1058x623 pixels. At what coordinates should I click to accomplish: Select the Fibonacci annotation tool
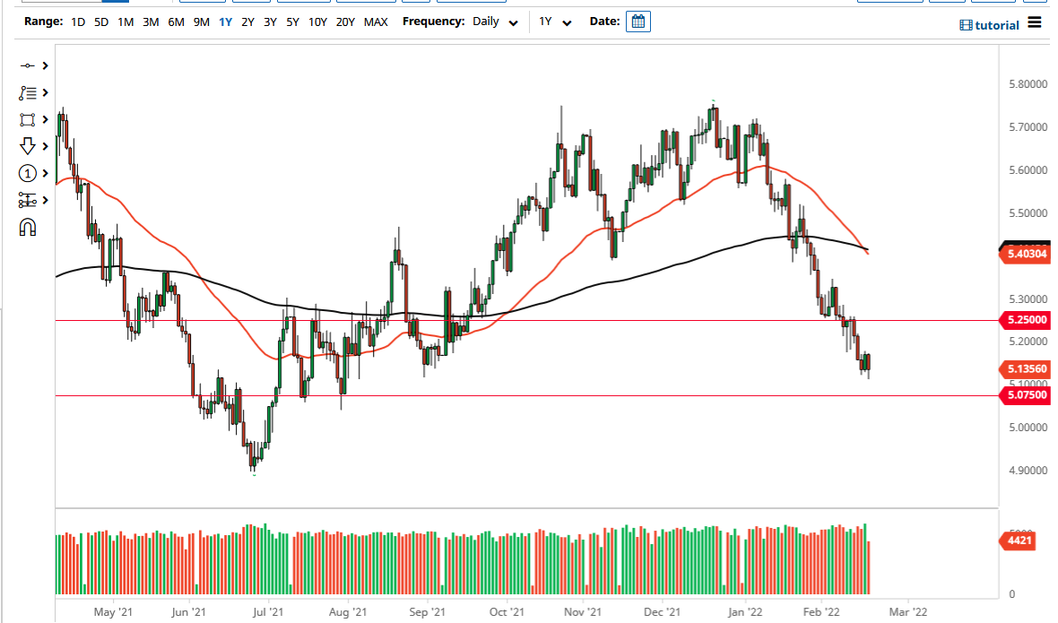(x=27, y=92)
